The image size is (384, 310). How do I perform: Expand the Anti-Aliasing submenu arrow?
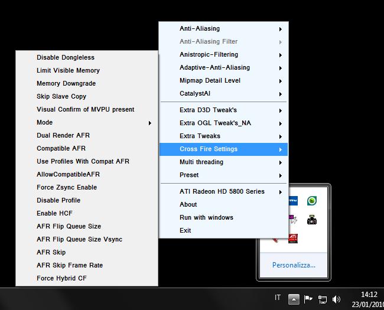coord(281,29)
